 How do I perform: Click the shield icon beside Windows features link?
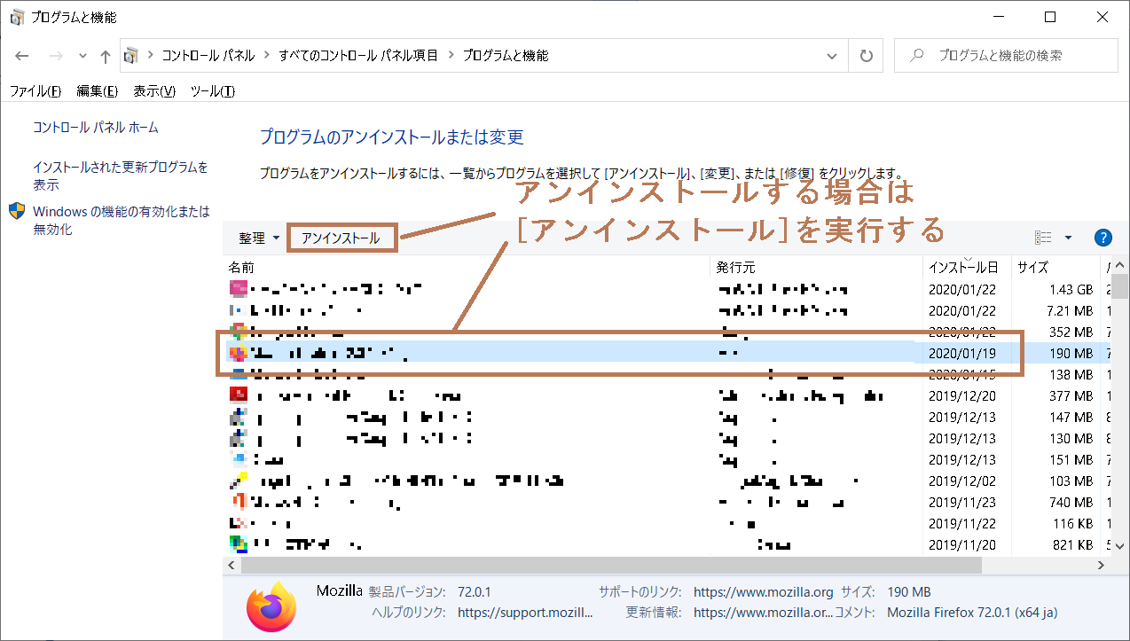pyautogui.click(x=15, y=212)
